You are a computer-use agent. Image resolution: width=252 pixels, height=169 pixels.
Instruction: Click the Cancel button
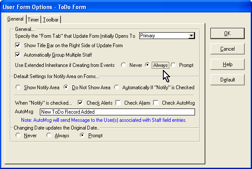pos(228,49)
